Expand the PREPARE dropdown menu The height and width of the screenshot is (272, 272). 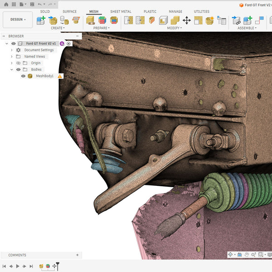(101, 28)
